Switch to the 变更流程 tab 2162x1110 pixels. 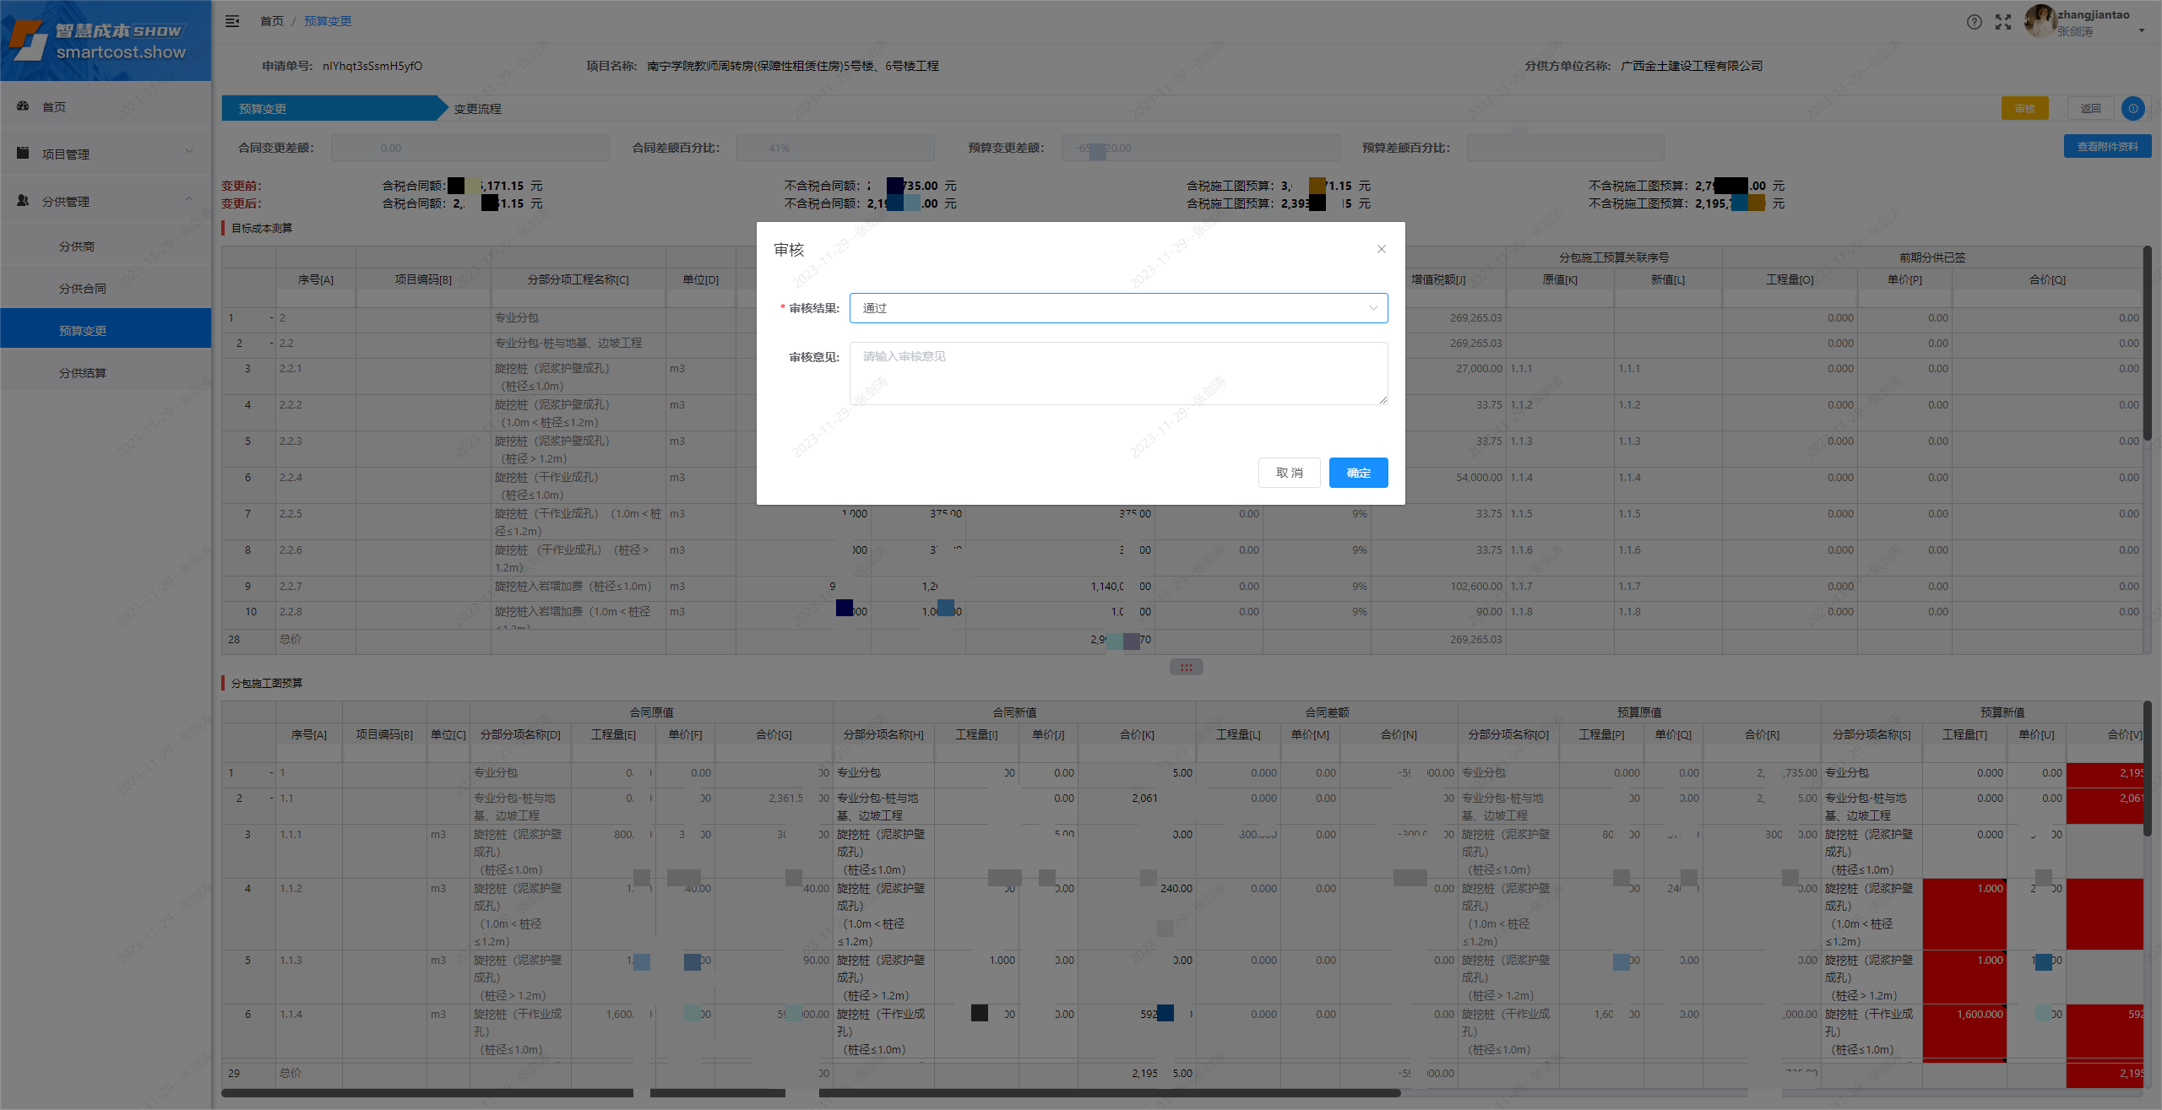click(478, 109)
